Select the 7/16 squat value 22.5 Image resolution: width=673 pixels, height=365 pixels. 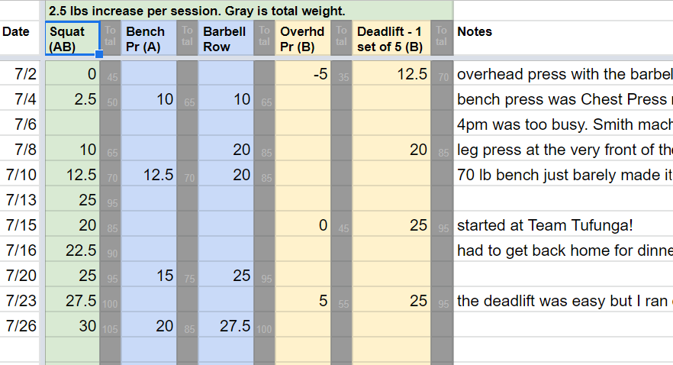click(x=72, y=250)
